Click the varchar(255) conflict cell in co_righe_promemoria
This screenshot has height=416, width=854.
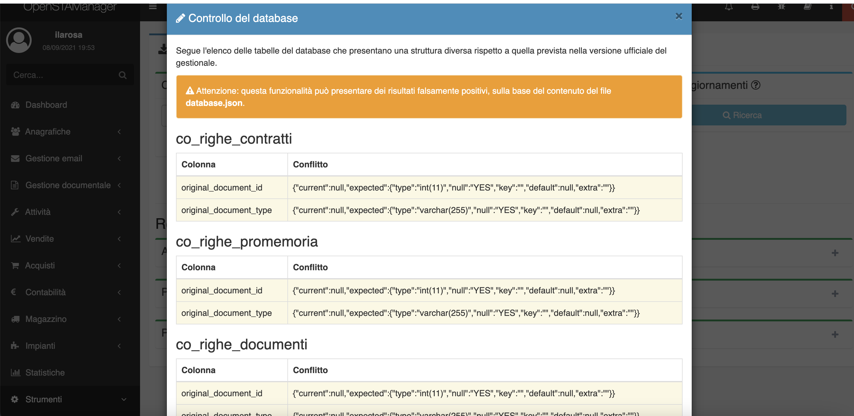(485, 313)
